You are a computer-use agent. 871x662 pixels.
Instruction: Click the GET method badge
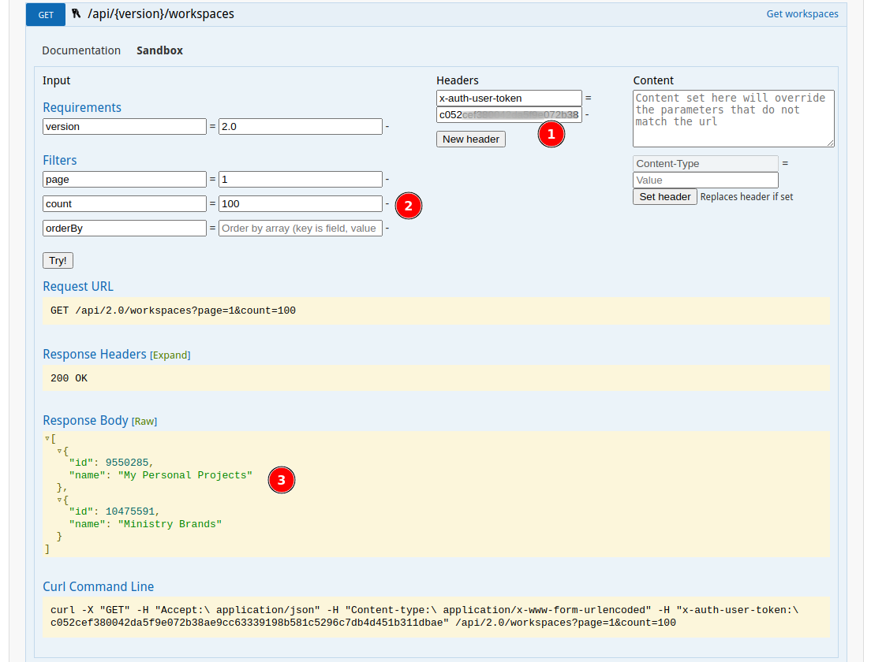tap(46, 14)
